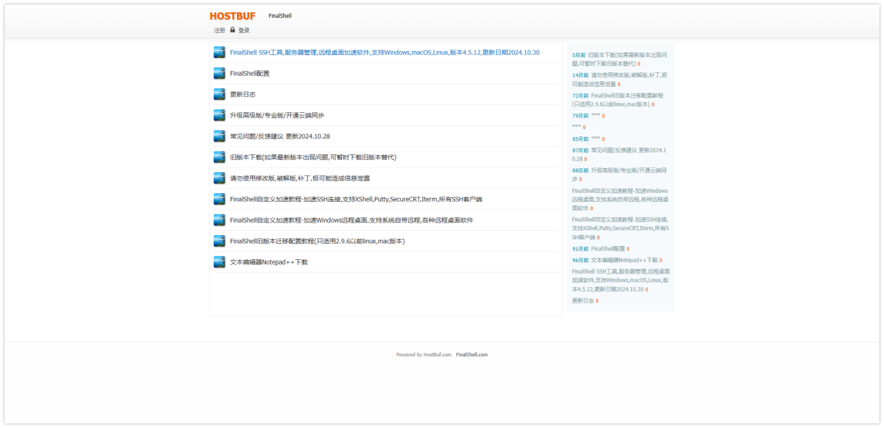884x428 pixels.
Task: Click the app icon next to FinalShell配置
Action: [x=219, y=73]
